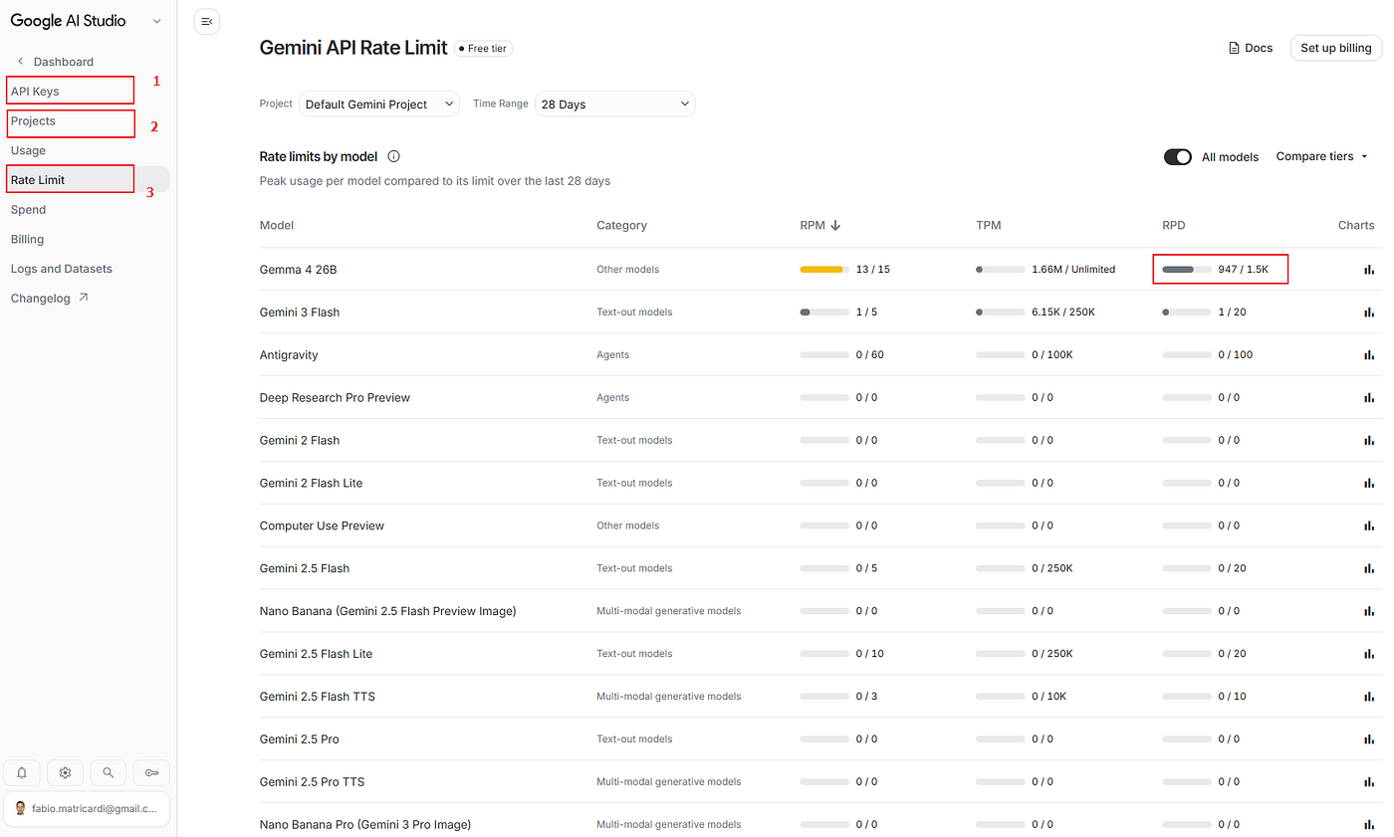Select the Gemini 3 Flash model name

tap(300, 313)
